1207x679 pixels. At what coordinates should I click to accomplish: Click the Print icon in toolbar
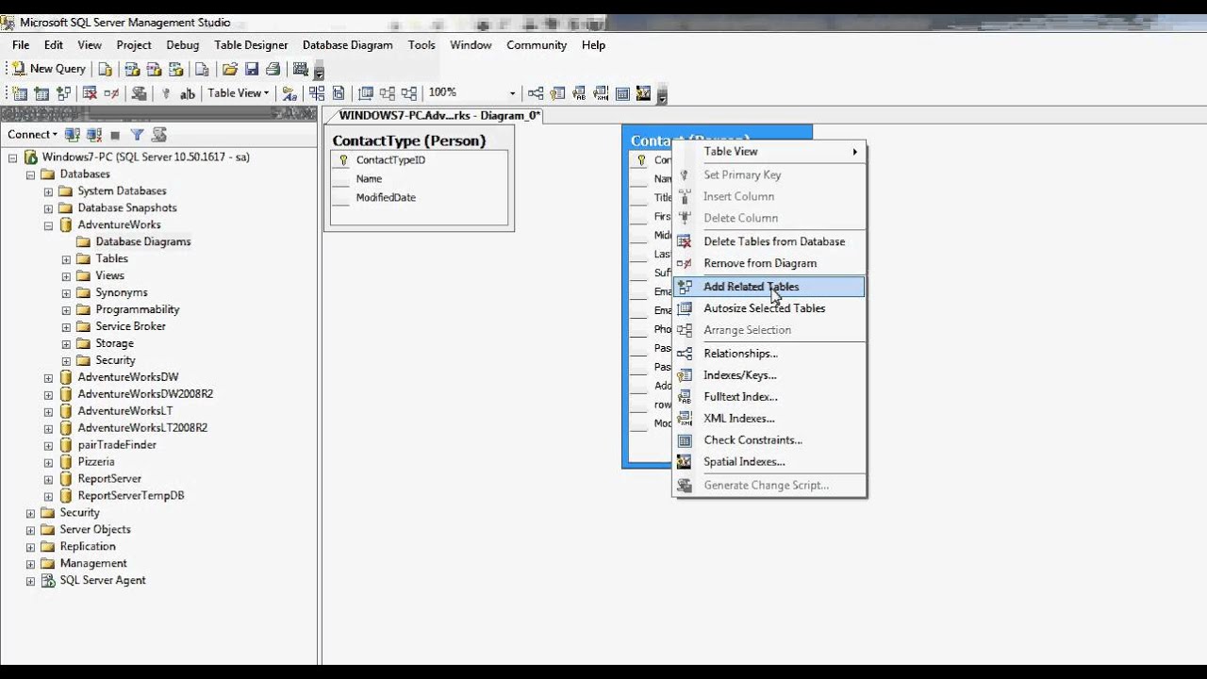click(x=273, y=69)
